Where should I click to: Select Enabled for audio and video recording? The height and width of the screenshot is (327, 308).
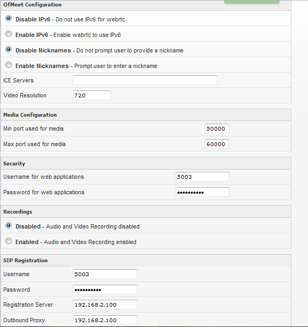tap(9, 241)
